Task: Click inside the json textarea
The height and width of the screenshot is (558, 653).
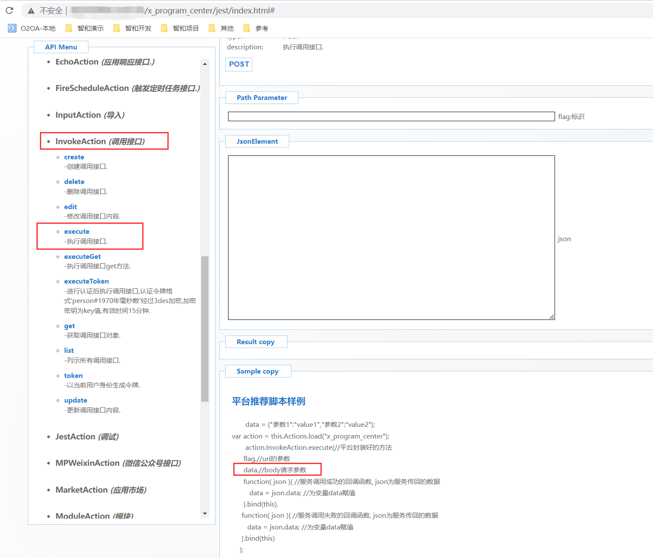Action: 392,238
